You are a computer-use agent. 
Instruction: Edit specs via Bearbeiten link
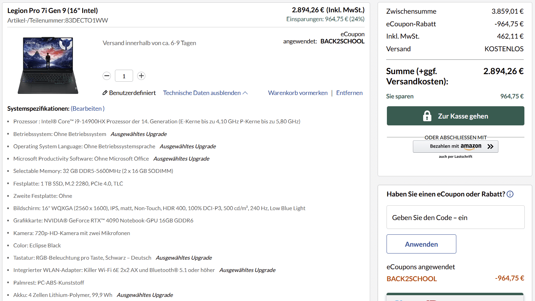coord(88,109)
